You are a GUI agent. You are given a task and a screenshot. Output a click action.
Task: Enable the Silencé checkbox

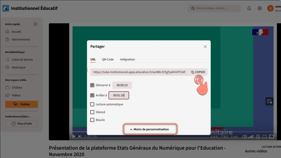(92, 112)
